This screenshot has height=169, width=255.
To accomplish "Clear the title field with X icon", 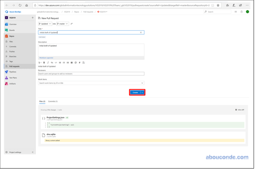I will coord(141,33).
